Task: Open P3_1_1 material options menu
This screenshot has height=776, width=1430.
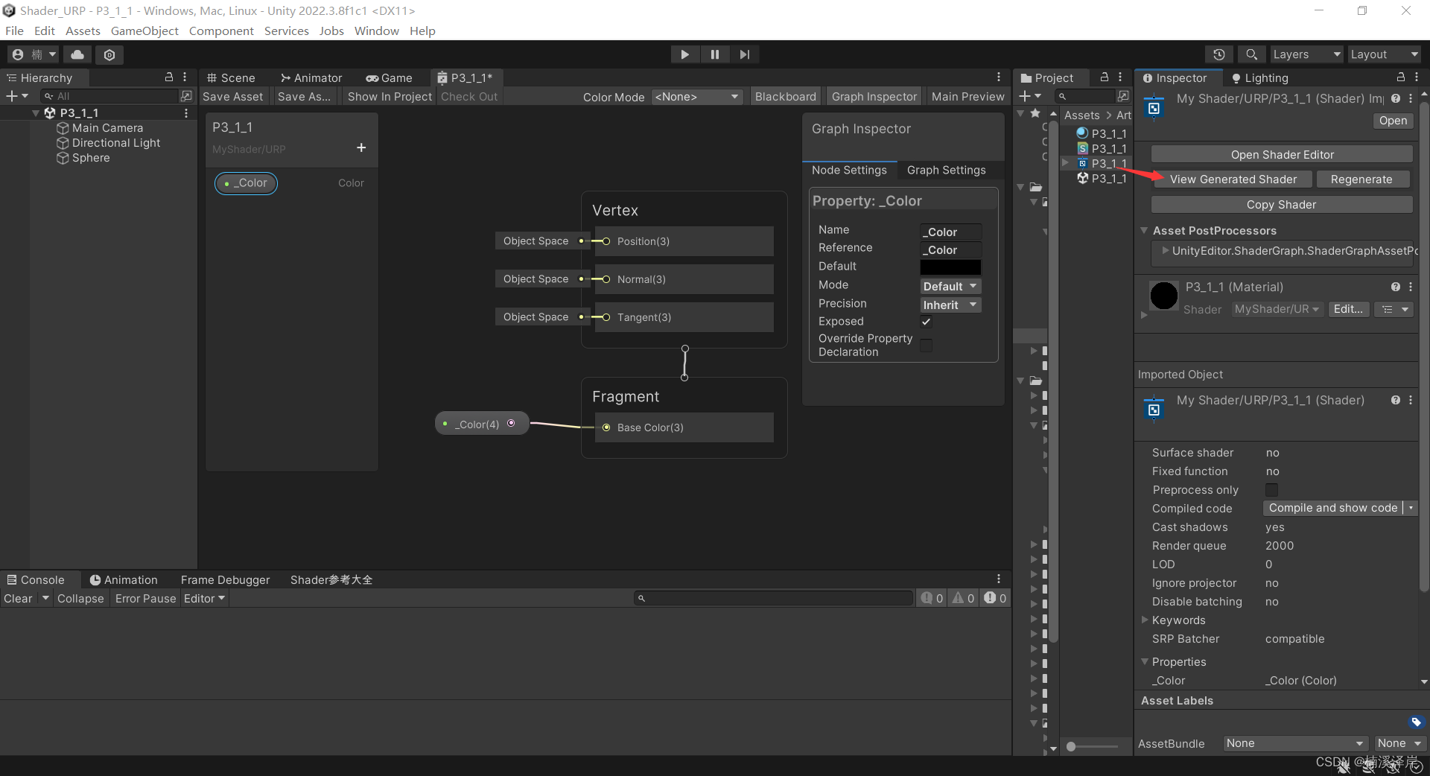Action: [1411, 287]
